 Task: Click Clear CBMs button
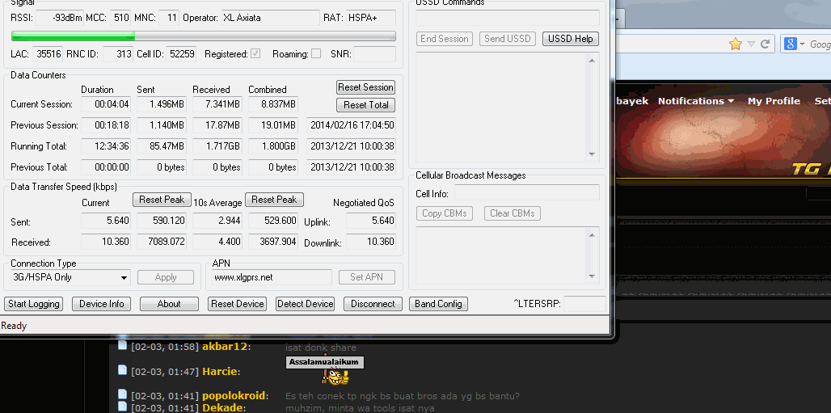512,213
